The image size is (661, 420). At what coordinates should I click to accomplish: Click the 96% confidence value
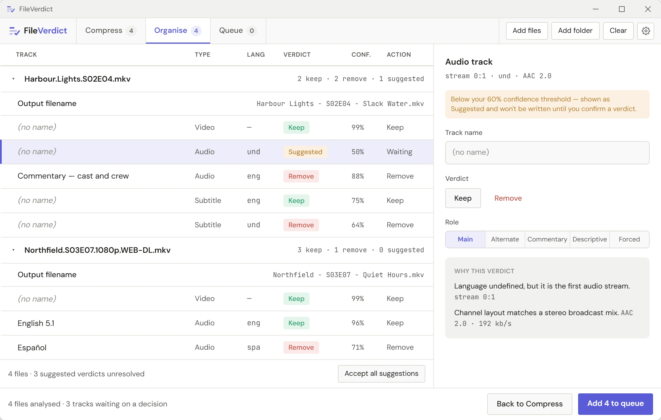[358, 323]
